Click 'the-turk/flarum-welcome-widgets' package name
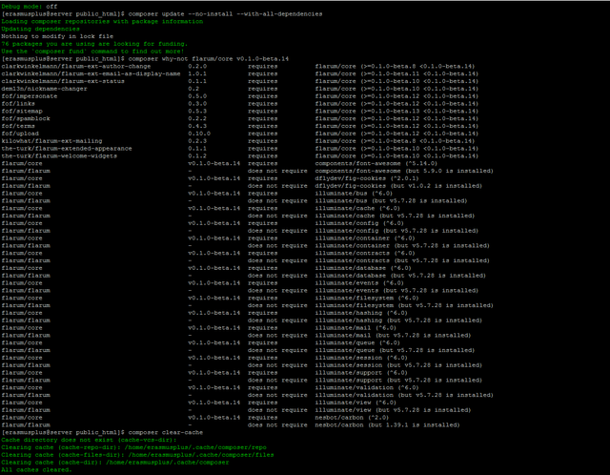Image resolution: width=610 pixels, height=475 pixels. pos(59,155)
